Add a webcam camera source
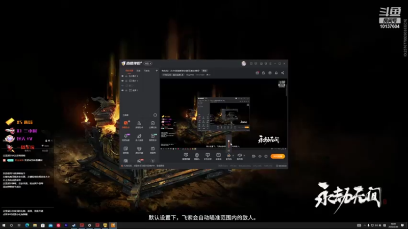The height and width of the screenshot is (229, 408). click(x=197, y=156)
